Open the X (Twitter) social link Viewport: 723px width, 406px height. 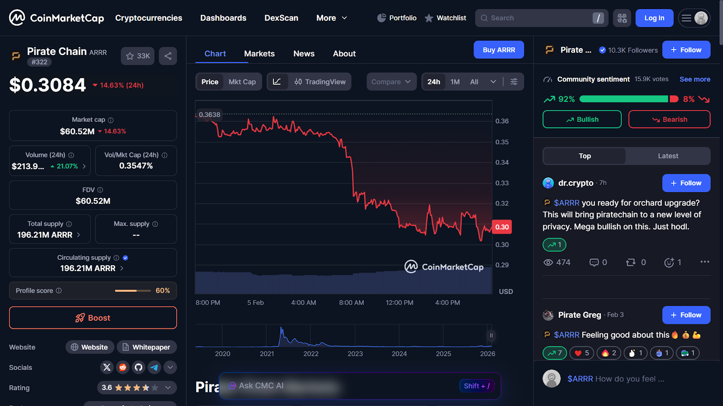click(107, 367)
